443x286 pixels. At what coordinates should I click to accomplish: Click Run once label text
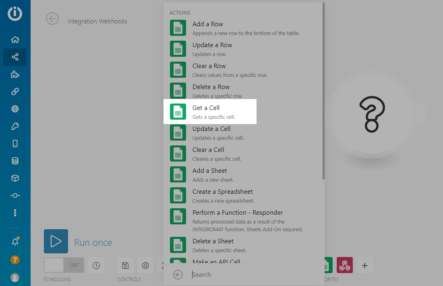(x=93, y=242)
